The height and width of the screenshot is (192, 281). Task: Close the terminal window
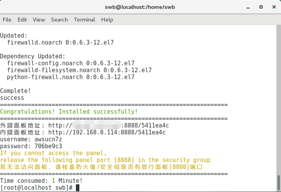(274, 7)
